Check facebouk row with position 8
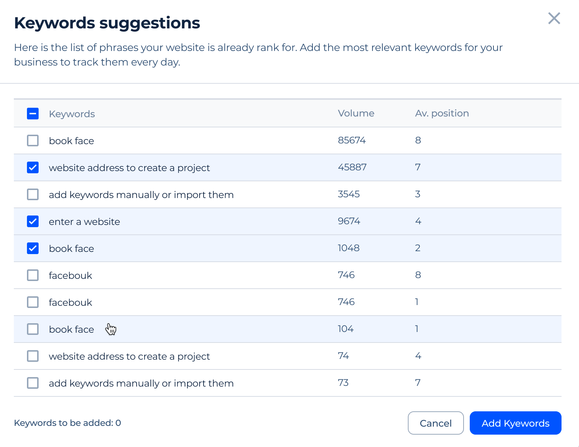579x447 pixels. tap(33, 275)
